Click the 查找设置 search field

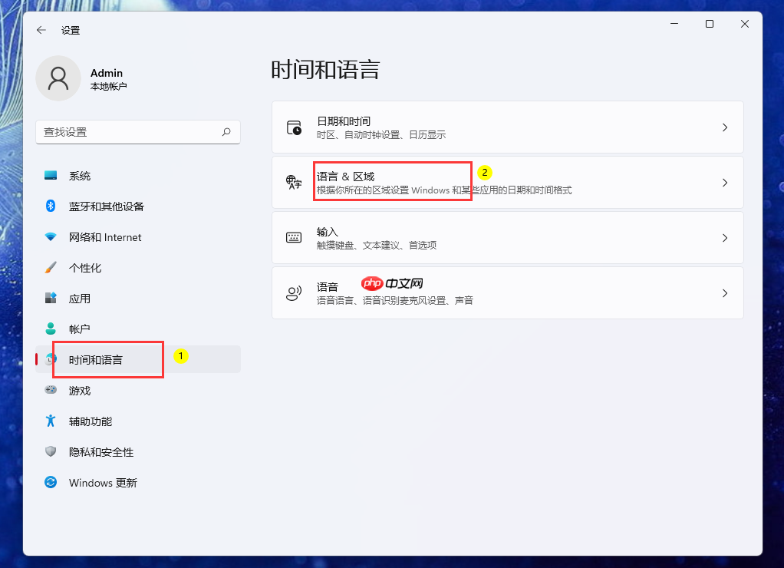click(138, 132)
